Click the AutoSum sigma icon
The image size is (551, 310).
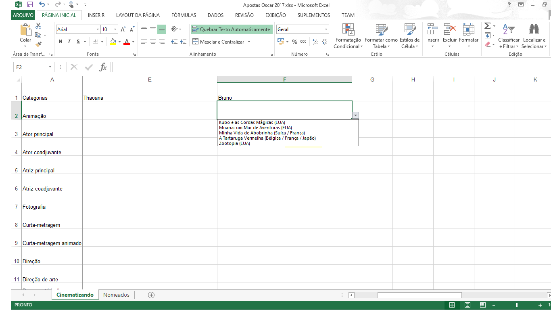point(487,26)
